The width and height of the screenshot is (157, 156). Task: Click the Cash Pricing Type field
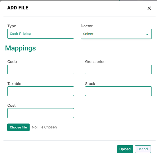pyautogui.click(x=41, y=34)
